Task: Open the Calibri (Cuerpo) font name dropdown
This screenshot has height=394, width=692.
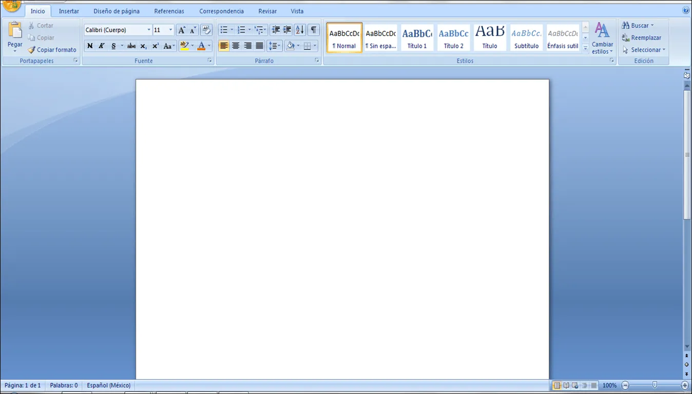Action: [149, 30]
